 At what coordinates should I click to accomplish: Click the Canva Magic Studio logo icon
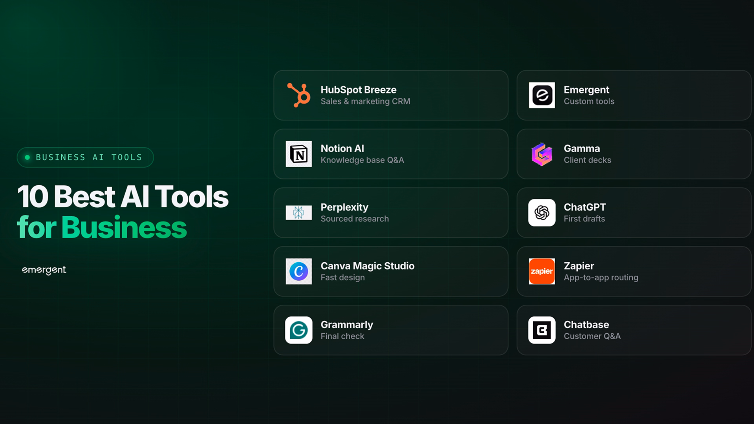298,271
